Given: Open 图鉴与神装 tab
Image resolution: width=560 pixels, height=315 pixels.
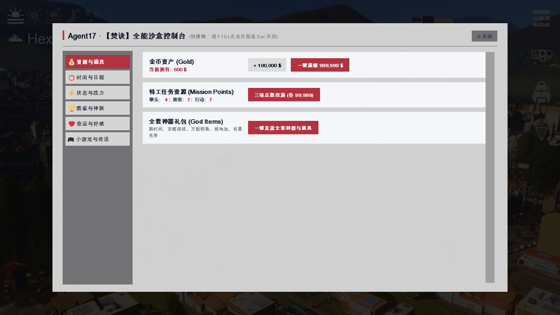Looking at the screenshot, I should click(98, 108).
